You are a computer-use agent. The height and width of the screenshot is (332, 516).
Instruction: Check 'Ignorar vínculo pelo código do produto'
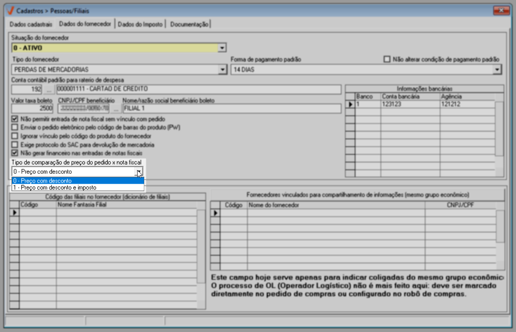15,136
